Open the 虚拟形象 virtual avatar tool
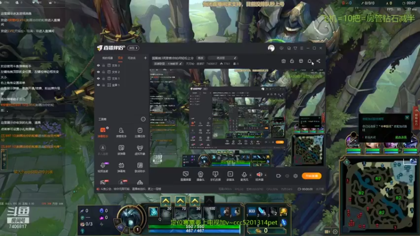This screenshot has height=236, width=420. click(x=140, y=150)
